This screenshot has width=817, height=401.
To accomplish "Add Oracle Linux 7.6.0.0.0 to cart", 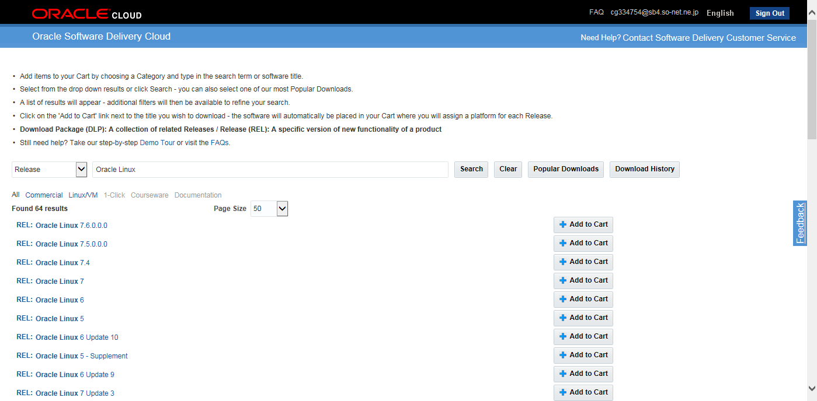I will (583, 224).
